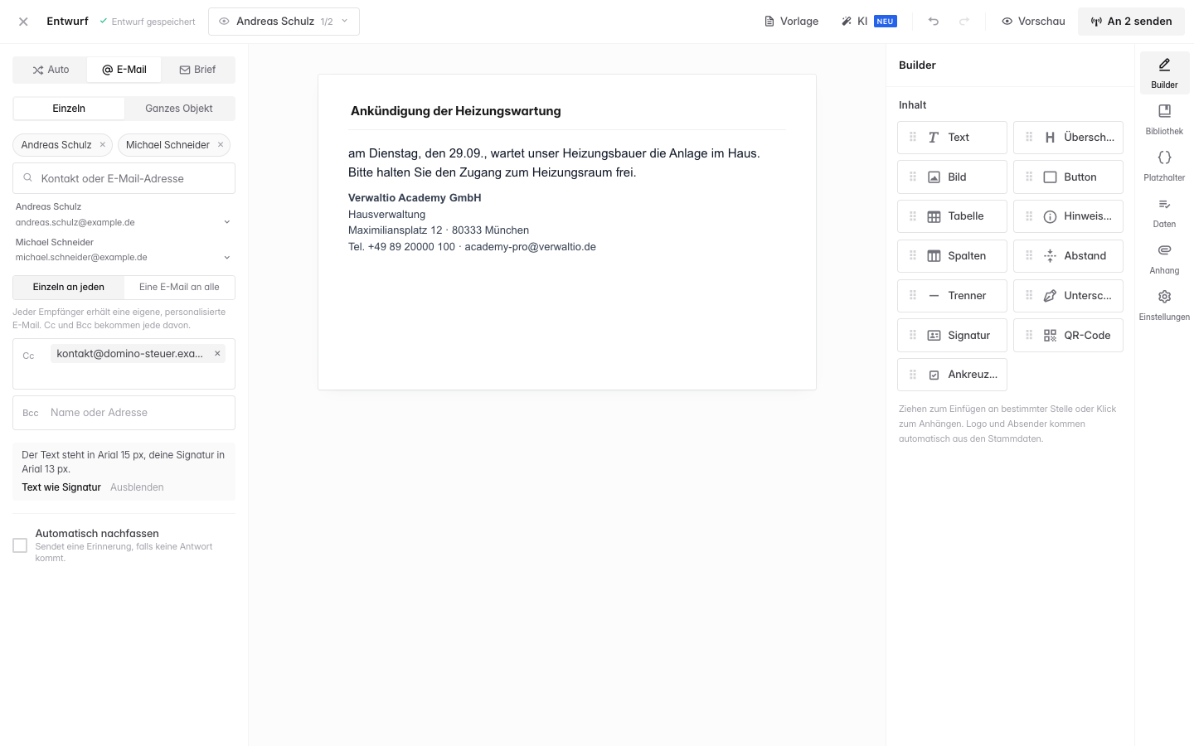Expand michael.schneider@example.de address chevron
The width and height of the screenshot is (1194, 746).
click(x=227, y=258)
